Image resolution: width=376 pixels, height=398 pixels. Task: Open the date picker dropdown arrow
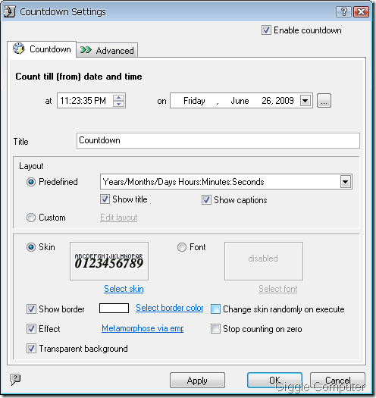tap(305, 101)
